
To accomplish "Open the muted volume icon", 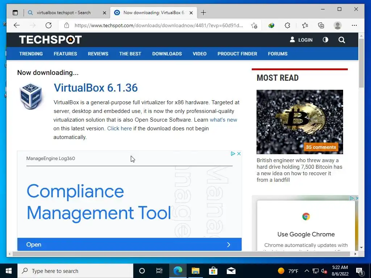I will (x=324, y=271).
